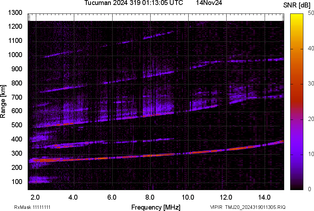This screenshot has height=211, width=314.
Task: Click the 1200 range tick label
Action: [15, 26]
